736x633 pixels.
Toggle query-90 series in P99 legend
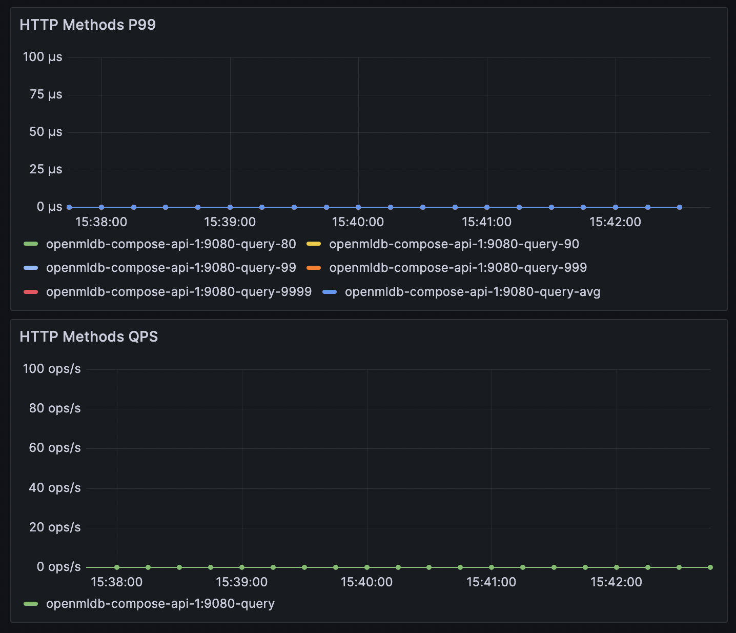pos(454,244)
